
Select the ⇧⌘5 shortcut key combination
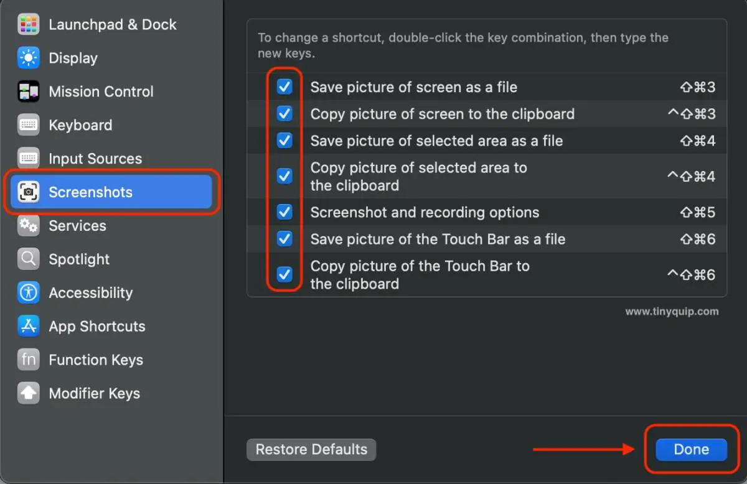[x=697, y=212]
